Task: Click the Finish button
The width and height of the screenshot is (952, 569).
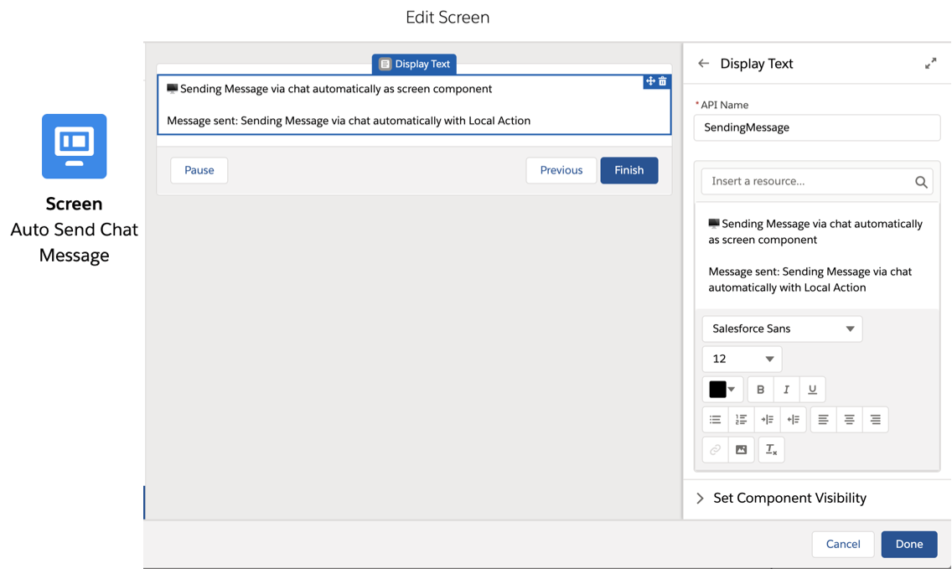Action: 629,170
